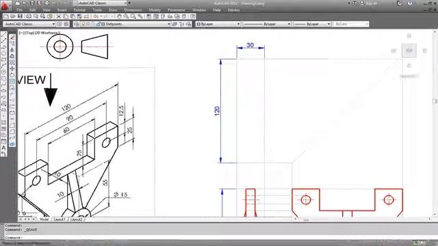Select the Multiline Text (A) tool
Viewport: 438px width, 246px height.
(3, 148)
